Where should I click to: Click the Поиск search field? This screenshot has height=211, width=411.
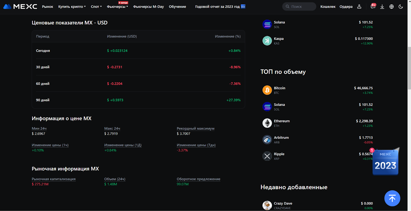point(299,6)
